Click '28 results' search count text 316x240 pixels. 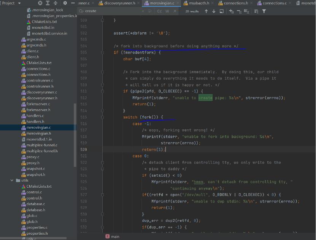(192, 11)
